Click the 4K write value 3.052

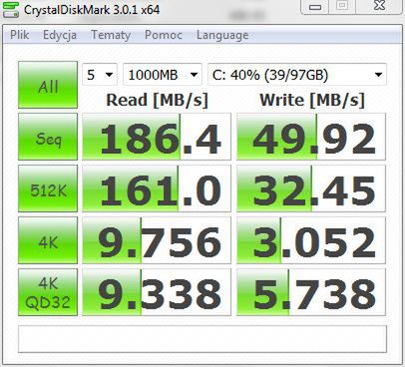(311, 240)
